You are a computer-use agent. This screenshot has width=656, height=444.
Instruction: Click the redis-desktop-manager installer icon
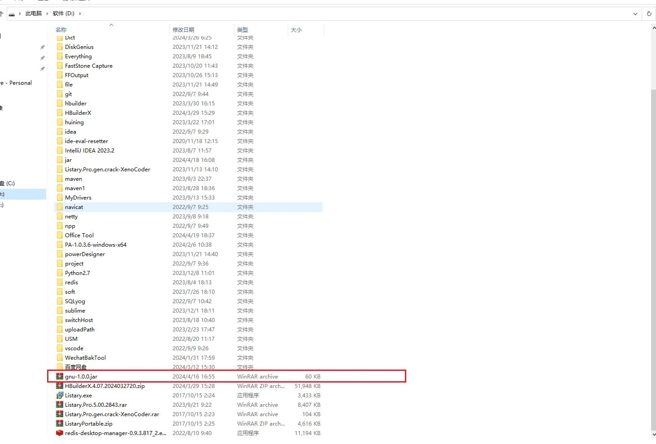[60, 433]
